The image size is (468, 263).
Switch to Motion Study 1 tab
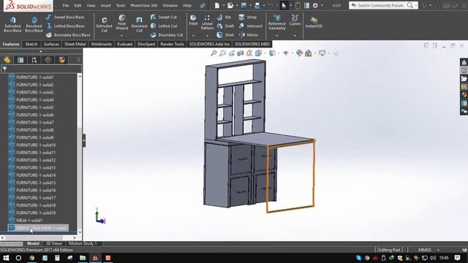click(x=83, y=243)
